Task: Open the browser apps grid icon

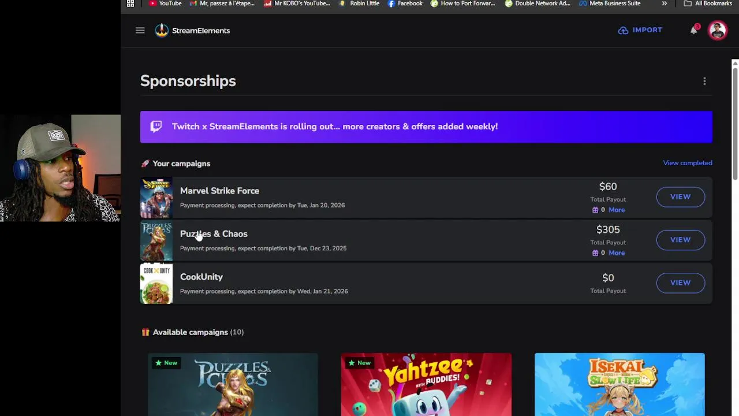Action: [130, 3]
